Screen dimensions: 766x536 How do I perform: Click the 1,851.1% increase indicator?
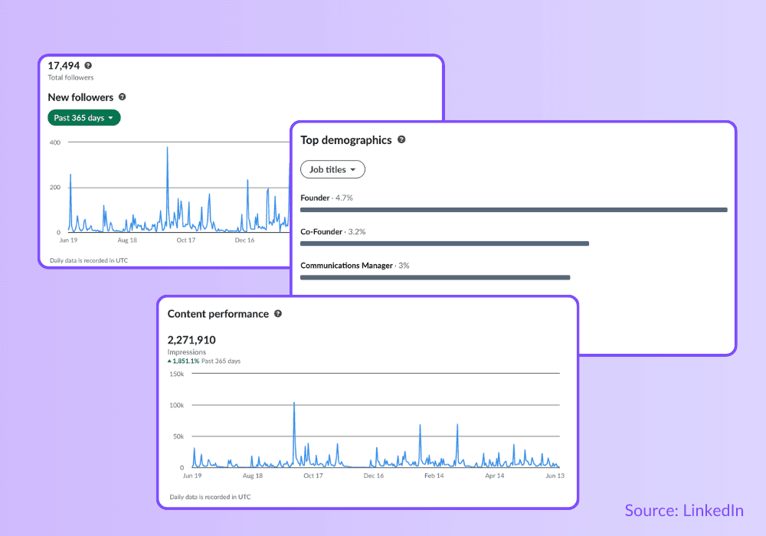(x=184, y=361)
